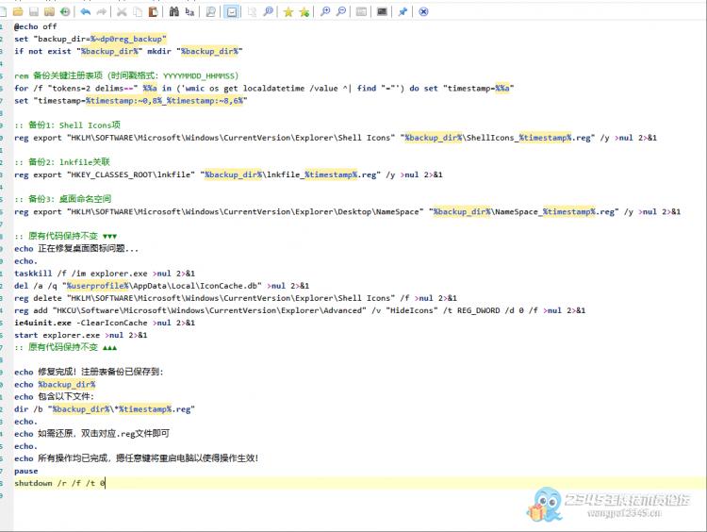
Task: Click the blue circled X exit icon
Action: 423,11
